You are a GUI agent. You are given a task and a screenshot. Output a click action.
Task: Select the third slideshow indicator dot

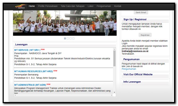71,39
